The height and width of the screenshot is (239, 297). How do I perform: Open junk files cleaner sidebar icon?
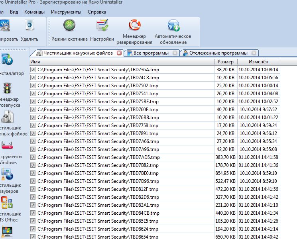(7, 117)
